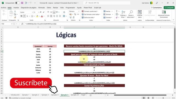
Task: Toggle bold (N) formatting
Action: pyautogui.click(x=21, y=16)
